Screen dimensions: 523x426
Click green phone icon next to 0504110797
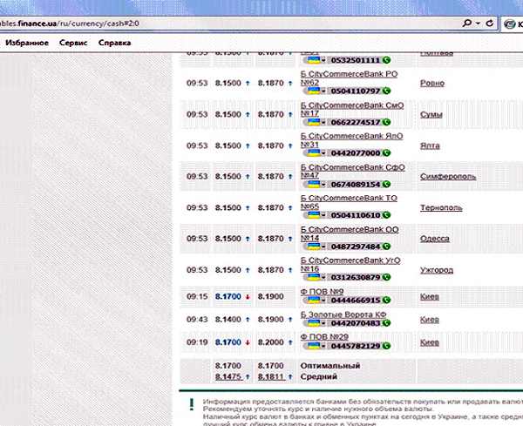click(x=386, y=91)
